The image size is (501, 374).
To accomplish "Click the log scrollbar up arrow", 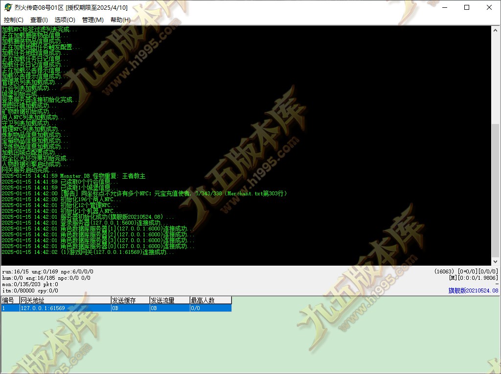I will coord(495,30).
